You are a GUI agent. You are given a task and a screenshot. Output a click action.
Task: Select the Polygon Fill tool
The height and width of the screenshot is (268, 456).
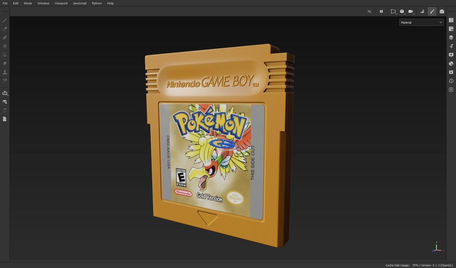(5, 46)
